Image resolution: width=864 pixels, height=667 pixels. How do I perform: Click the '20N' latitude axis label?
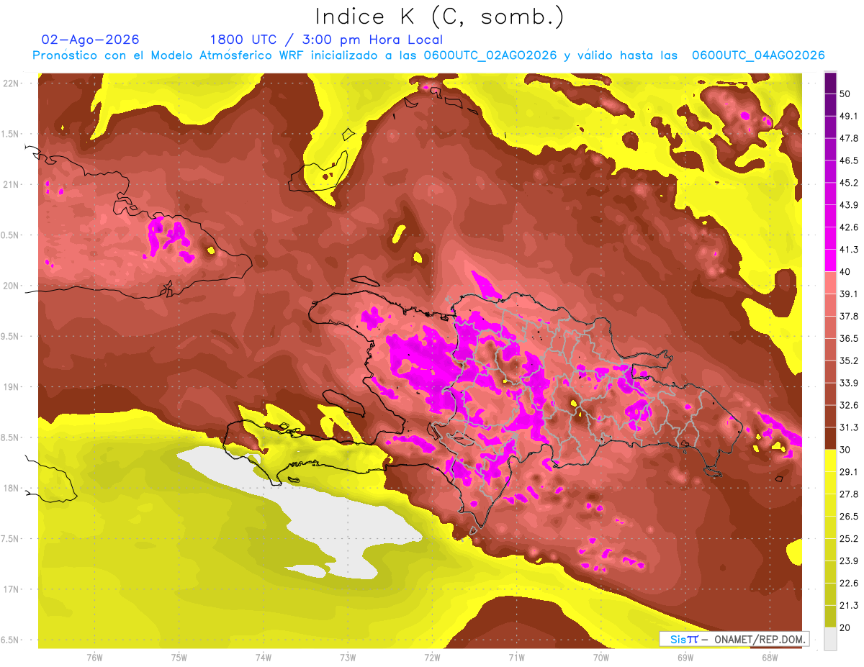coord(12,286)
